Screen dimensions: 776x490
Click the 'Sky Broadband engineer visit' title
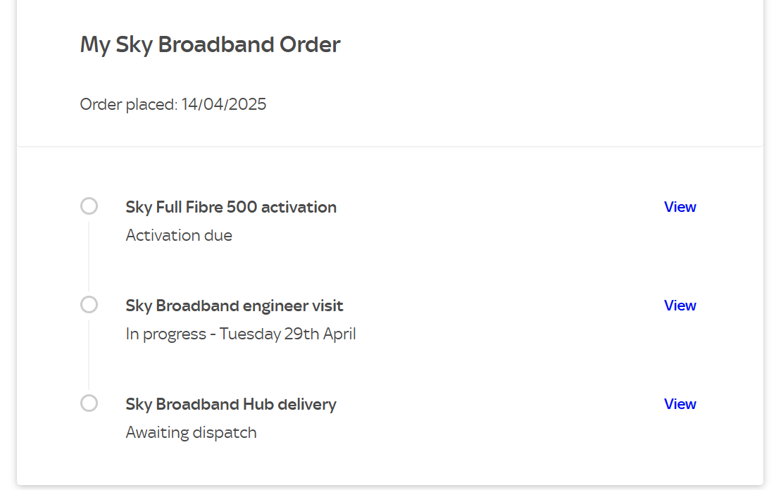click(x=234, y=305)
